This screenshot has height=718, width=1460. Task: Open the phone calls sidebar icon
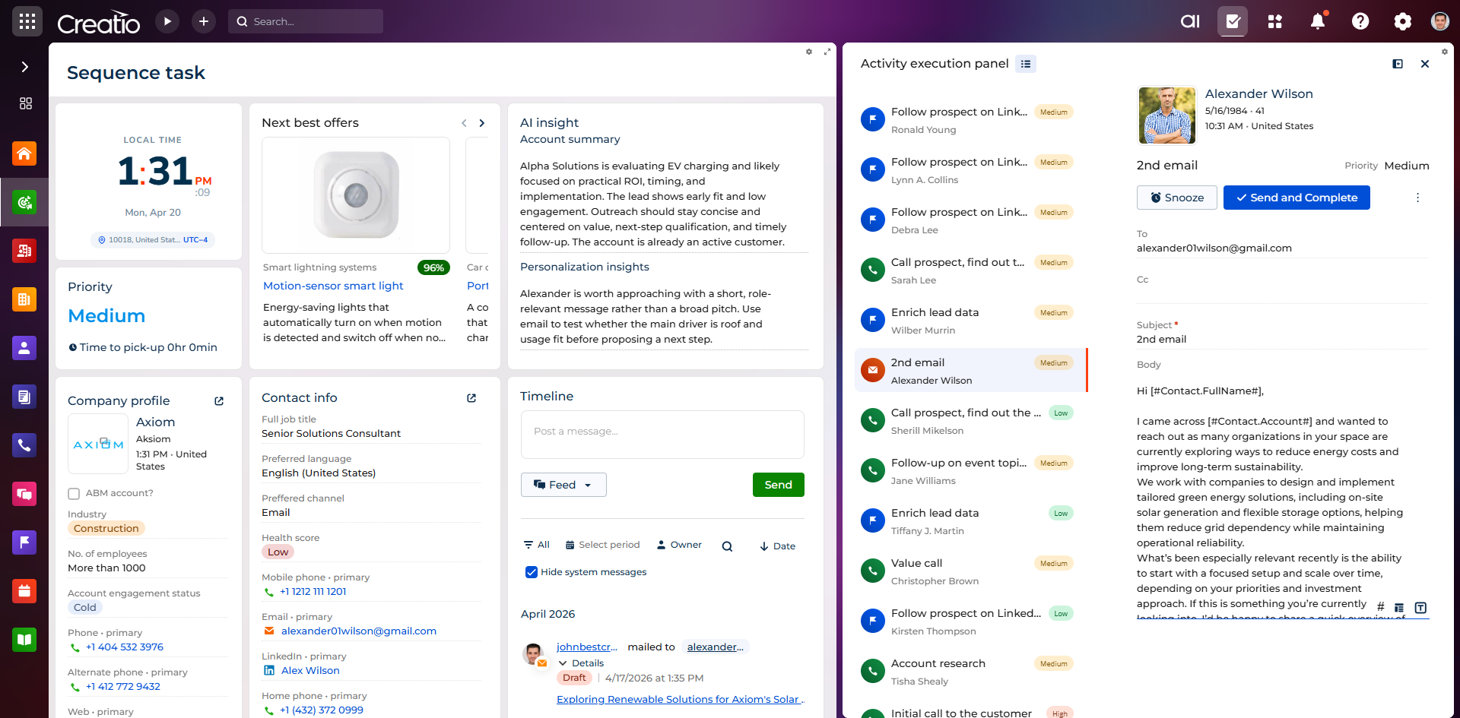pos(24,445)
